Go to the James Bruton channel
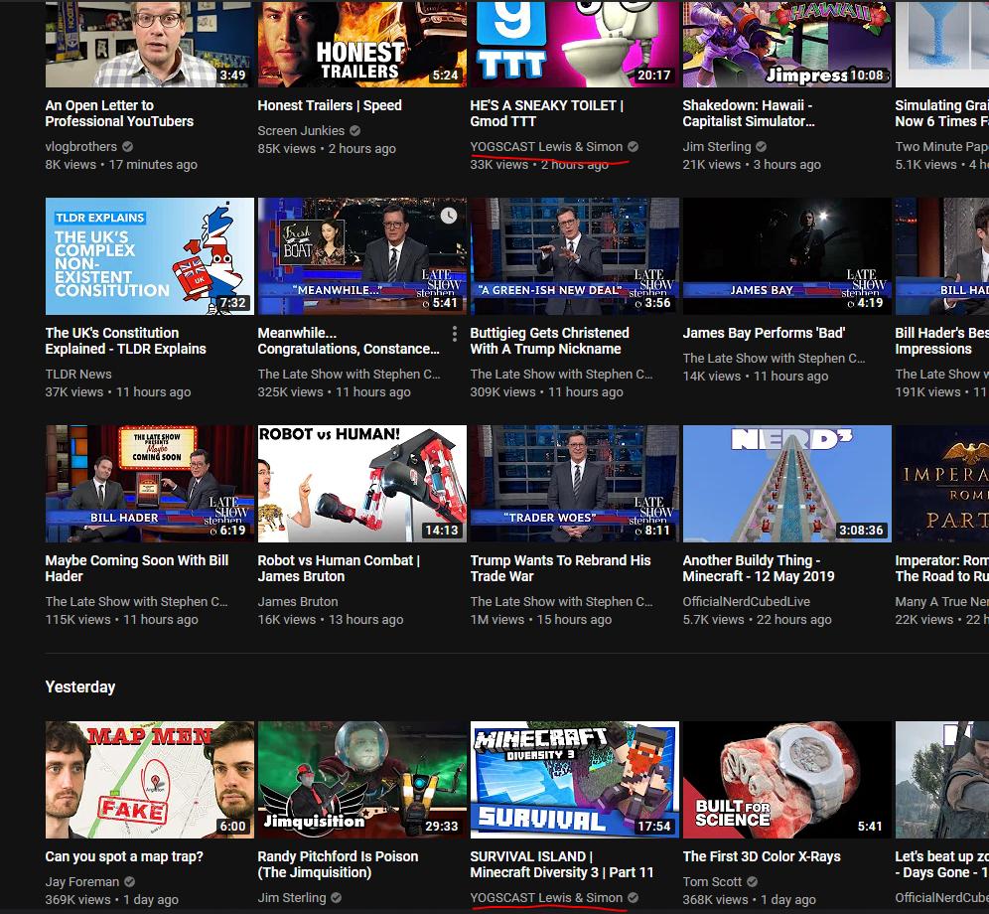This screenshot has width=989, height=914. click(298, 601)
